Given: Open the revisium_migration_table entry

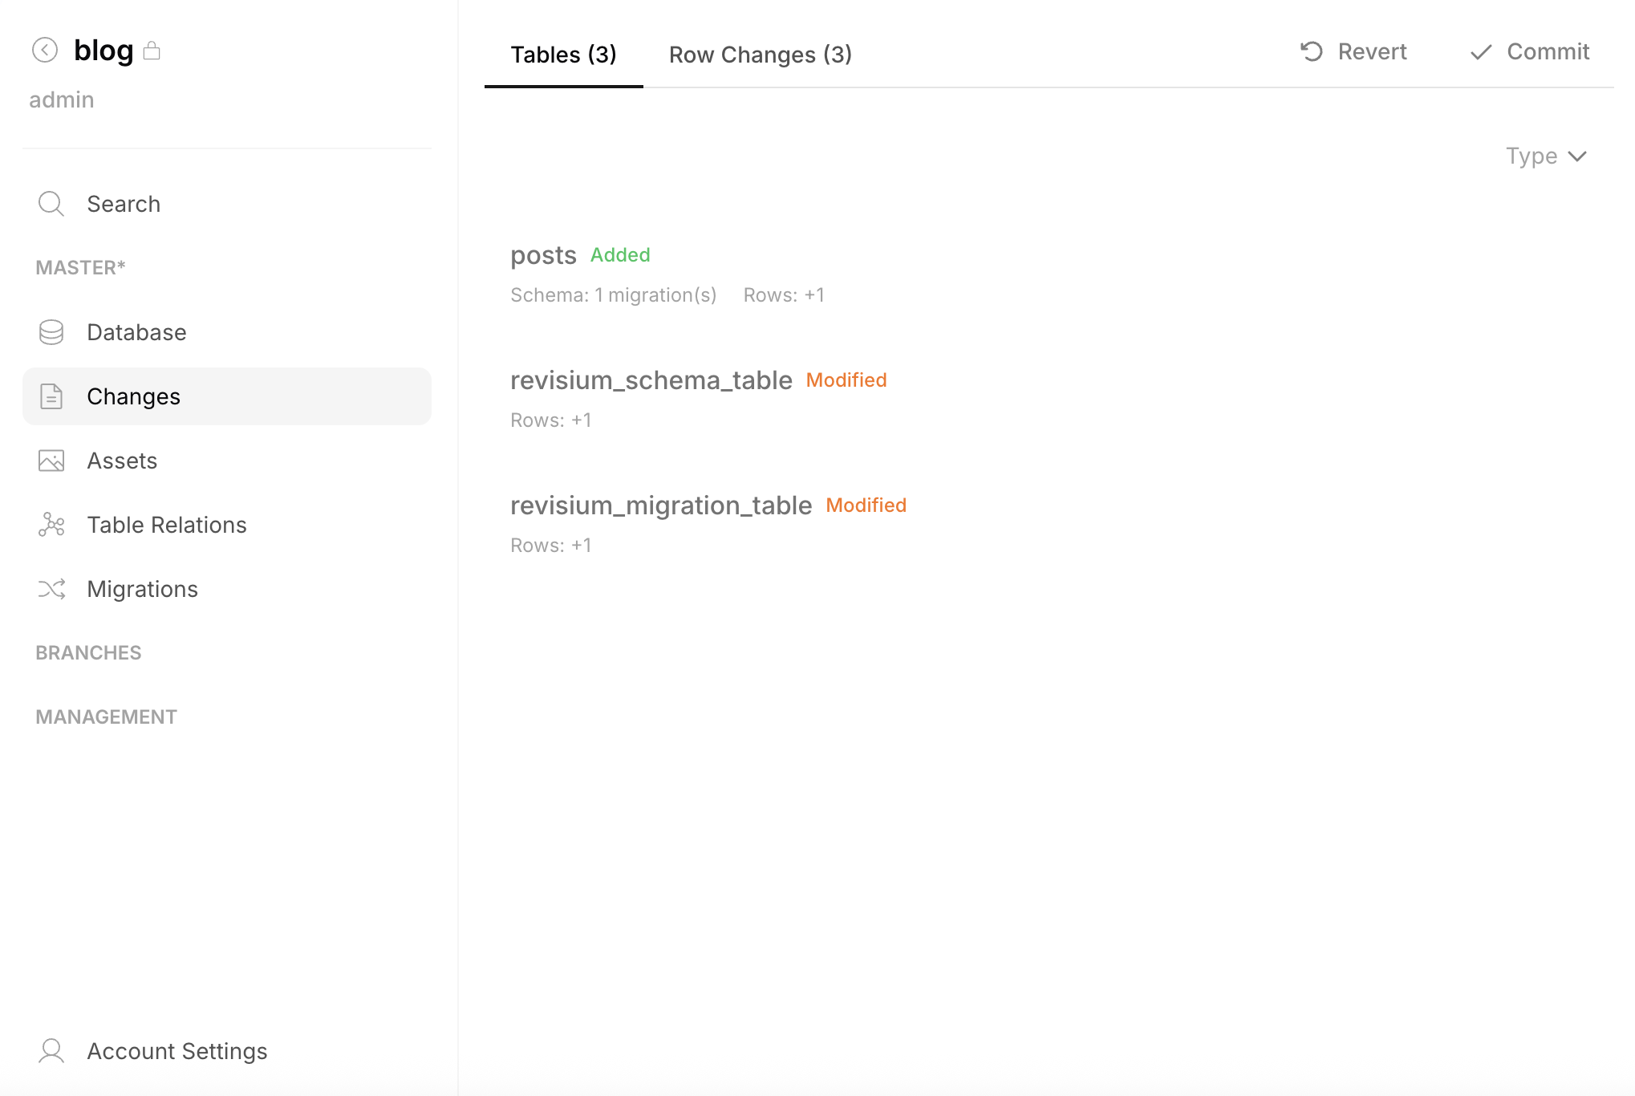Looking at the screenshot, I should tap(661, 505).
